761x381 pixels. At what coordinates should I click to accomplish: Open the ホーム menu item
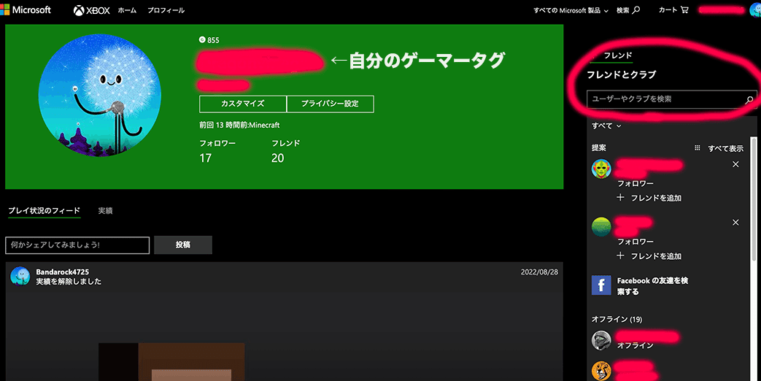[127, 10]
